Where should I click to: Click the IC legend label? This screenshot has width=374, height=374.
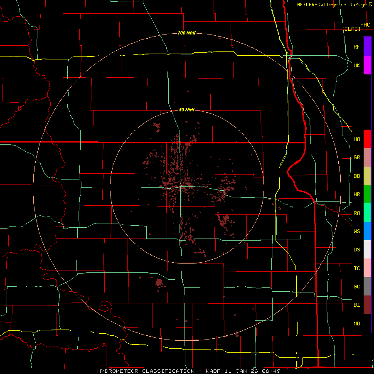coord(357,268)
